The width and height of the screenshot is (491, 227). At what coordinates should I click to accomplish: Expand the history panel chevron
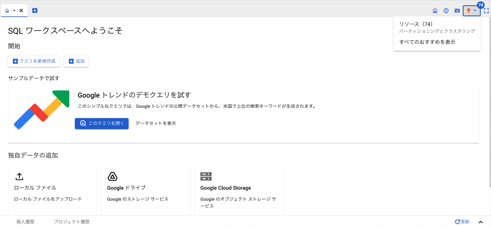(481, 222)
